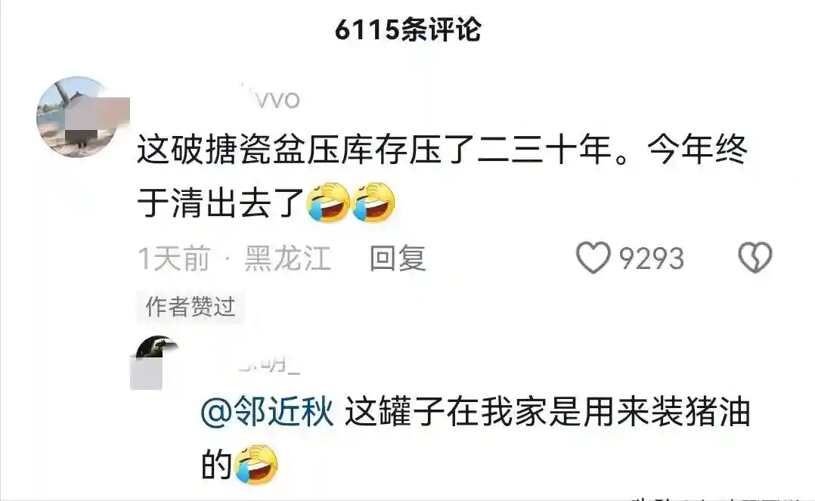The width and height of the screenshot is (815, 501).
Task: Tap the reply text 这罐子在我家是用来装猪油
Action: [548, 412]
